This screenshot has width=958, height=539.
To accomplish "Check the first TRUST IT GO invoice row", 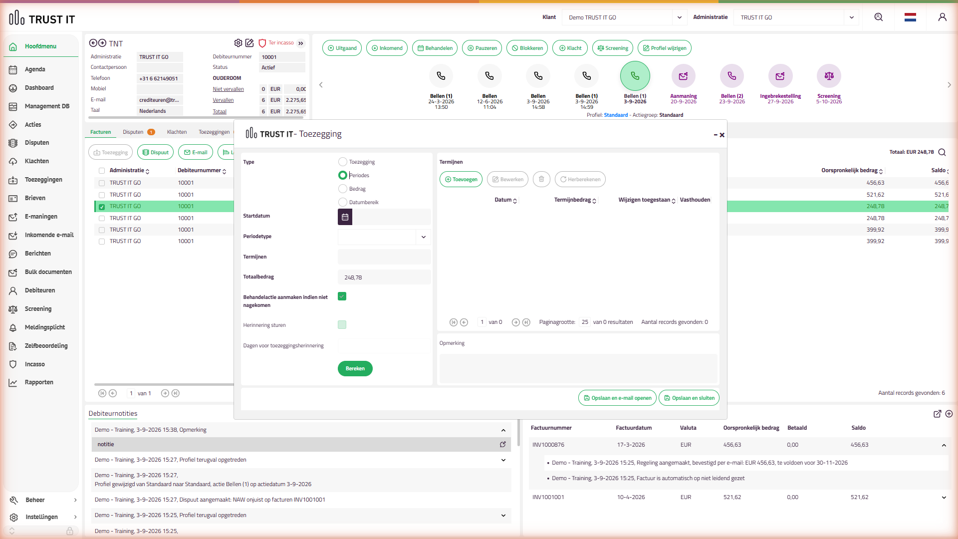I will click(x=102, y=183).
